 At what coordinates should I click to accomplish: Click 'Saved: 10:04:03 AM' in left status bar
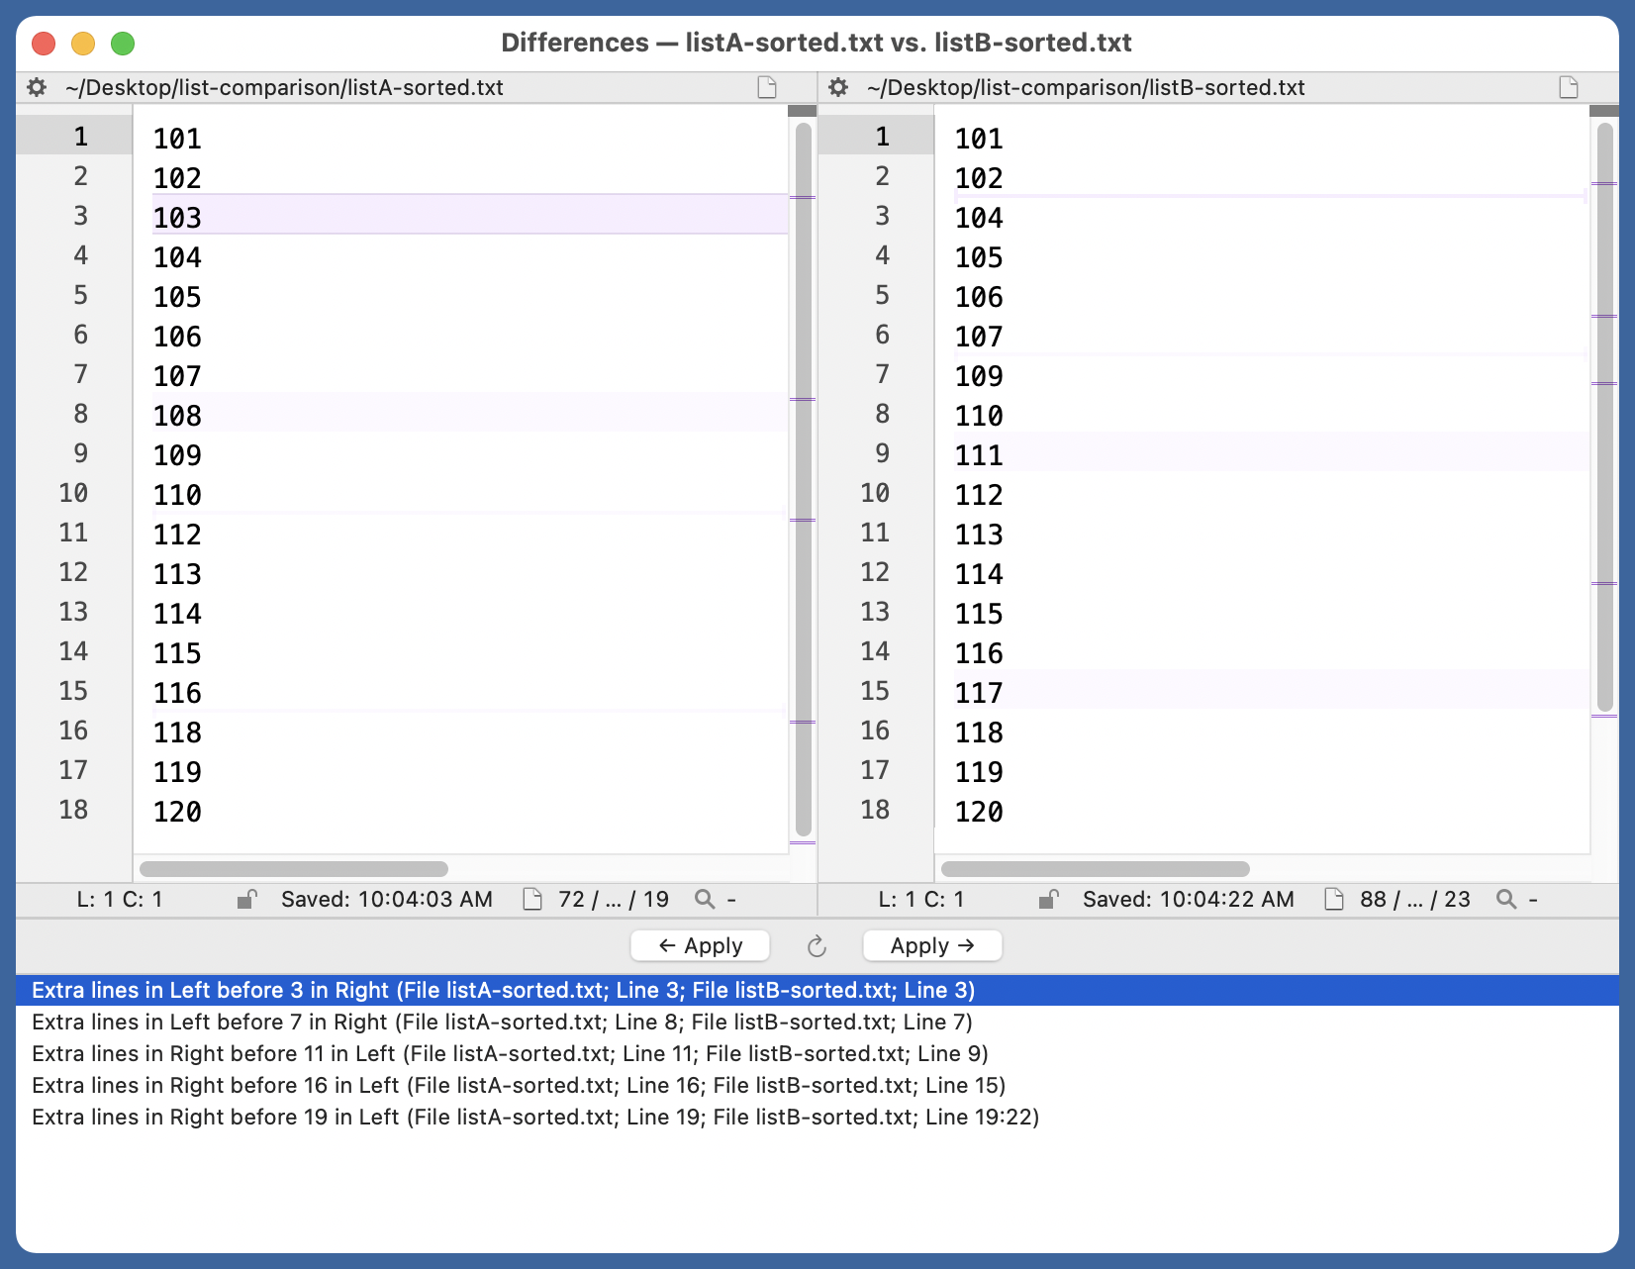(x=387, y=899)
